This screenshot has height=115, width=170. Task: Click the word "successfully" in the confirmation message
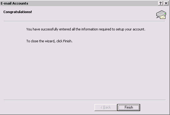pos(50,29)
